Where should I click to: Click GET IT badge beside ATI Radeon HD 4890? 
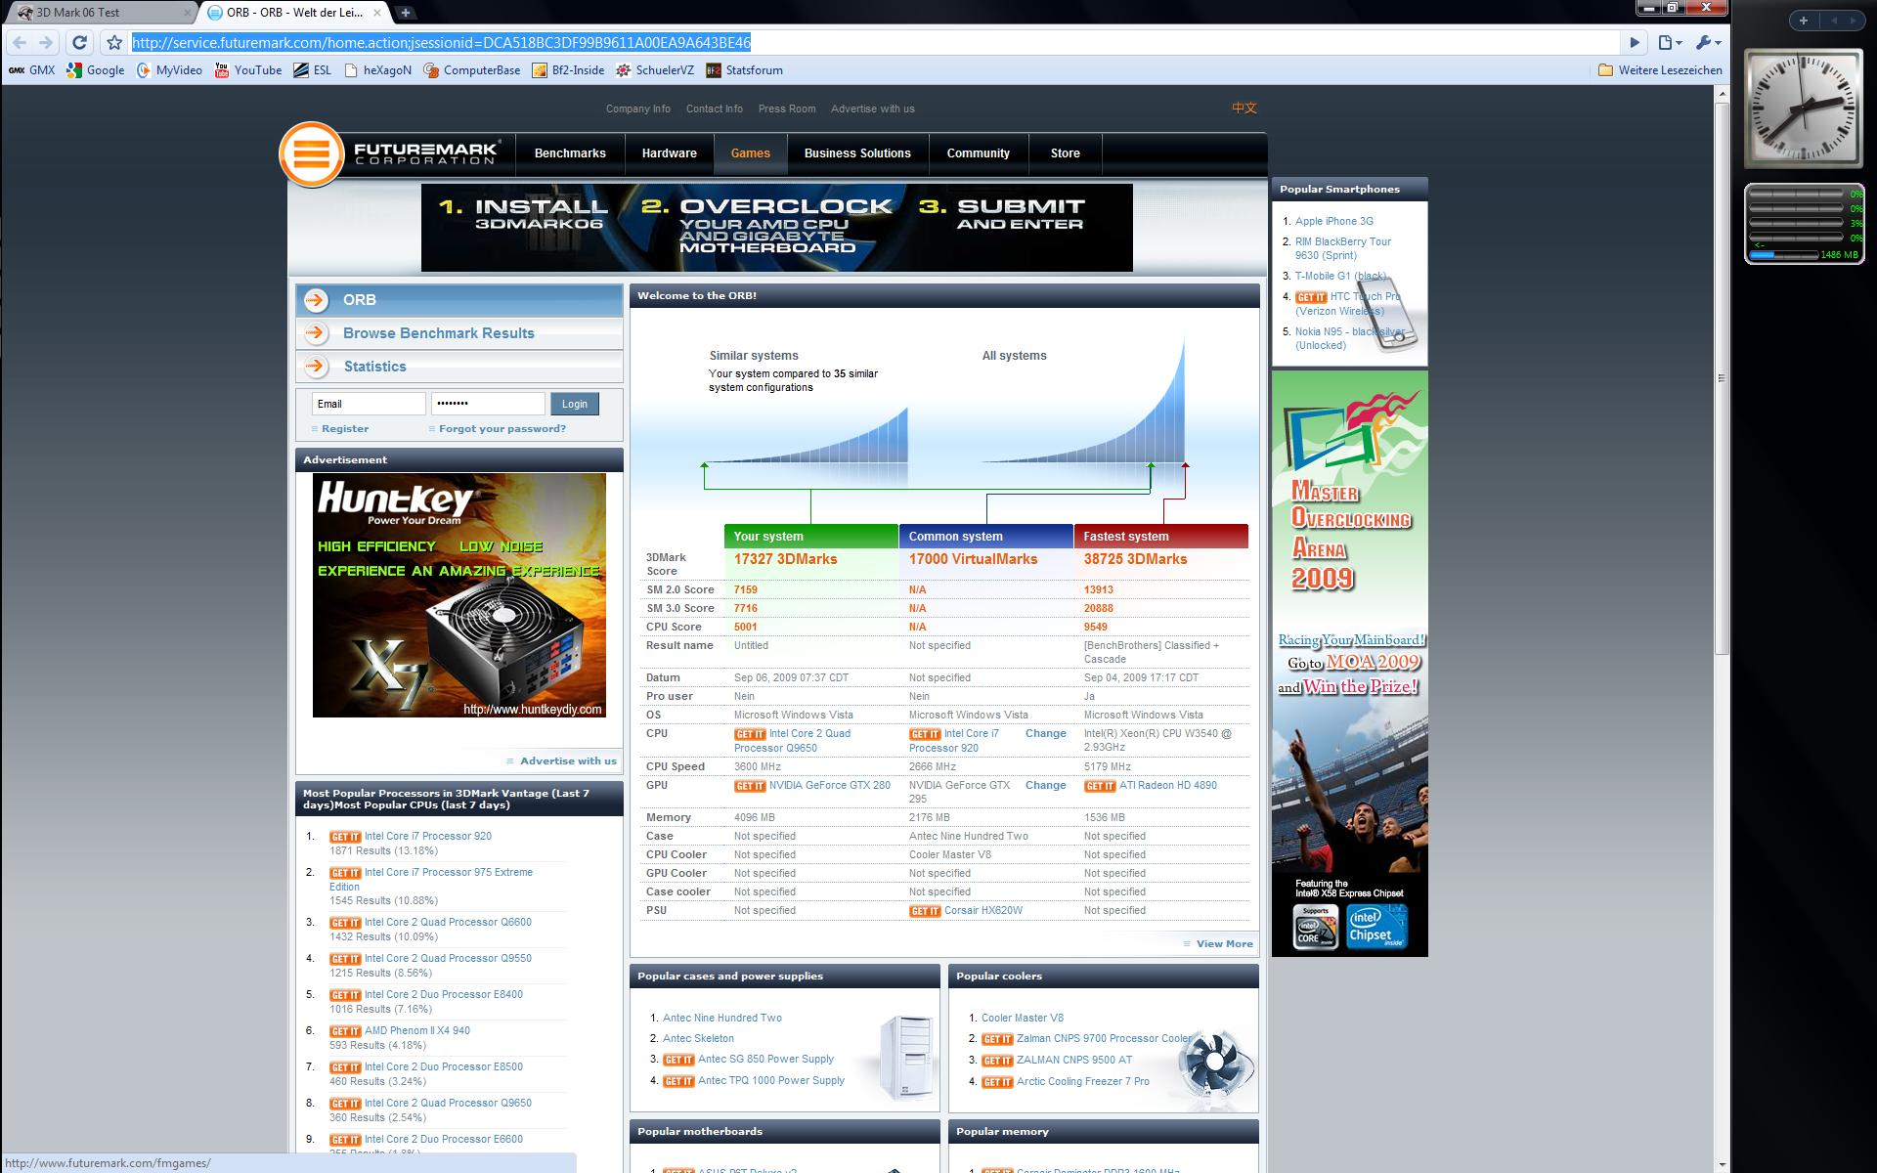(1100, 786)
